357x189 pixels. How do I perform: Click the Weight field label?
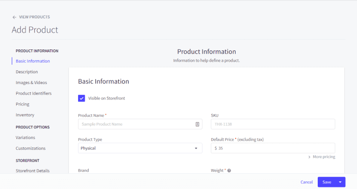coord(217,170)
